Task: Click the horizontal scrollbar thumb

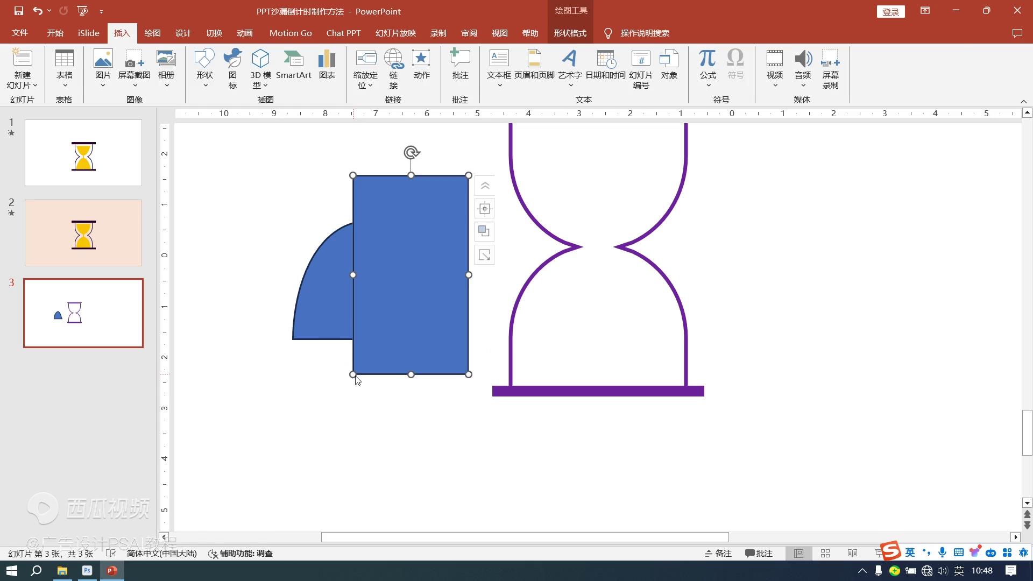Action: click(525, 537)
